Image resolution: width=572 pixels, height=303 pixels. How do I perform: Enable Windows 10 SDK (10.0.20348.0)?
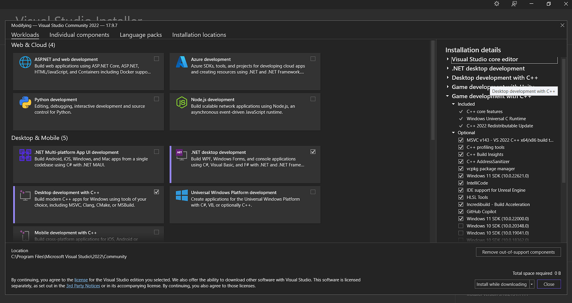pyautogui.click(x=461, y=226)
